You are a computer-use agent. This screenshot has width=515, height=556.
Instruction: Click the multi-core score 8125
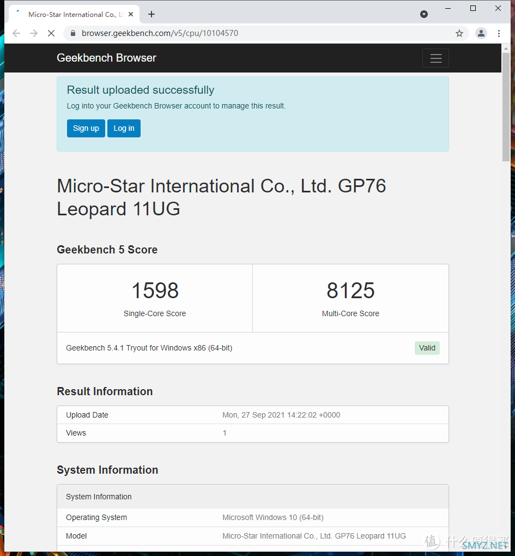[x=350, y=291]
